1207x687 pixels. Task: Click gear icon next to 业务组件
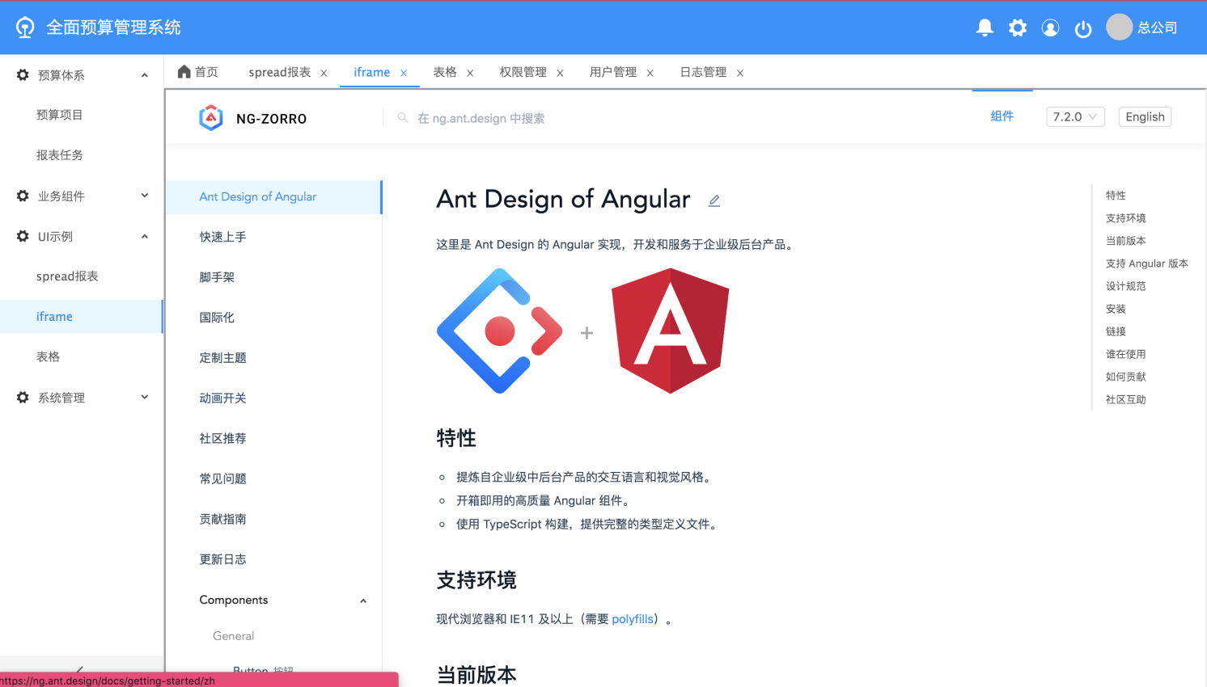23,196
